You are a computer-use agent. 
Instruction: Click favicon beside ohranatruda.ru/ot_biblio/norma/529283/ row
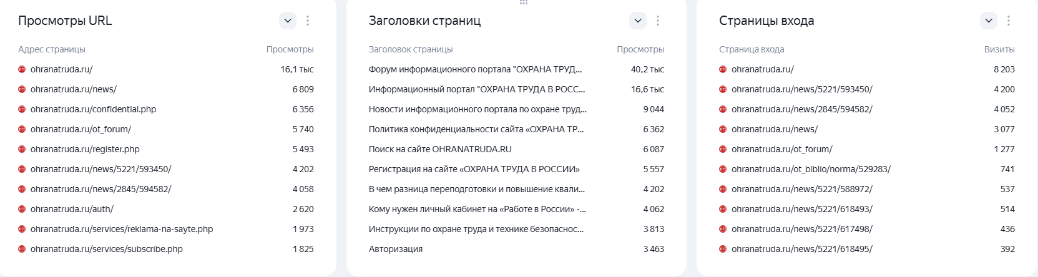point(723,169)
